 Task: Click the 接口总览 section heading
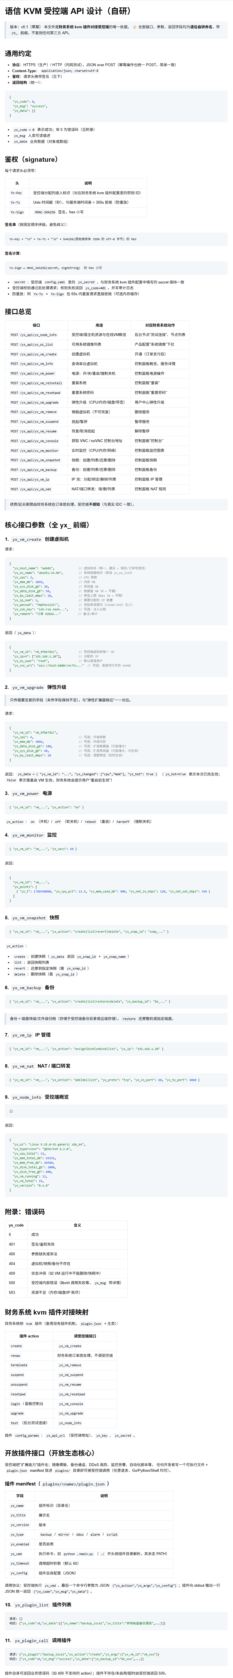coord(18,311)
